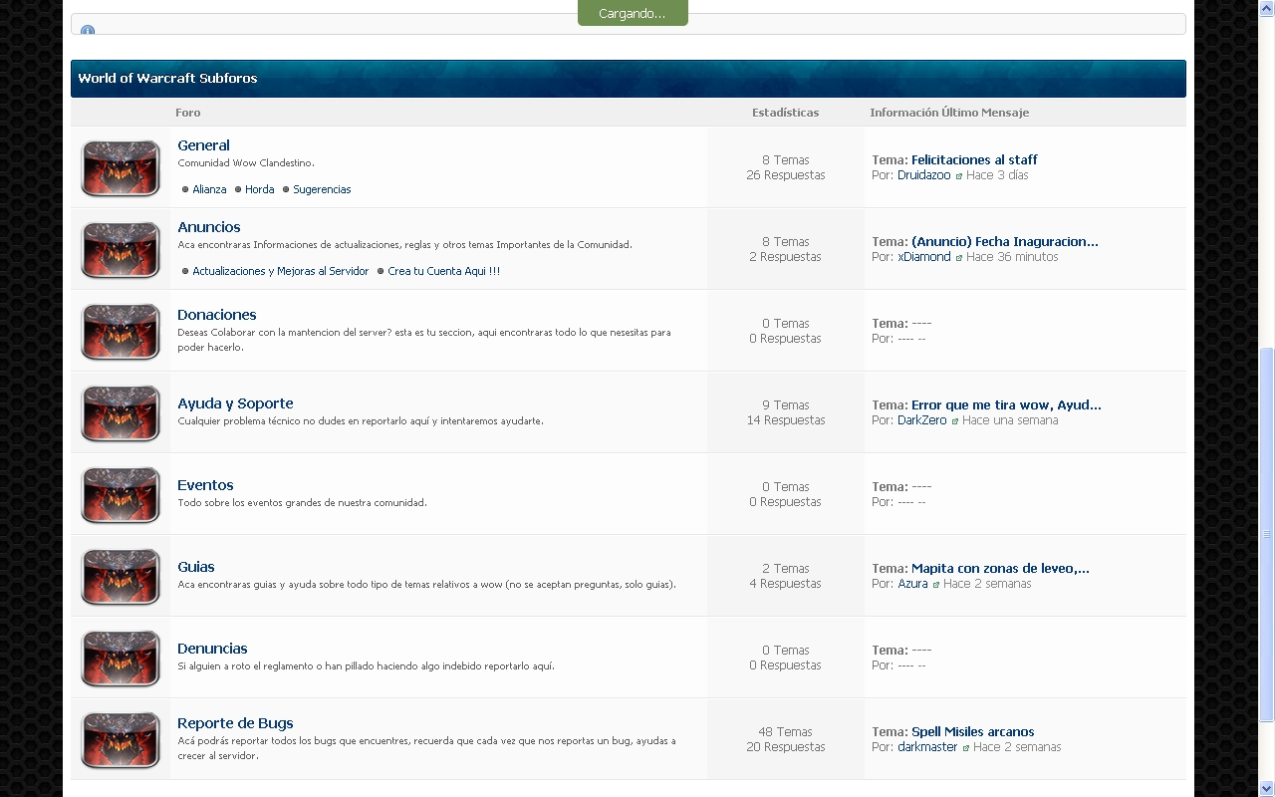The height and width of the screenshot is (797, 1275).
Task: Go to last post icon beside Druidazoo
Action: 959,176
